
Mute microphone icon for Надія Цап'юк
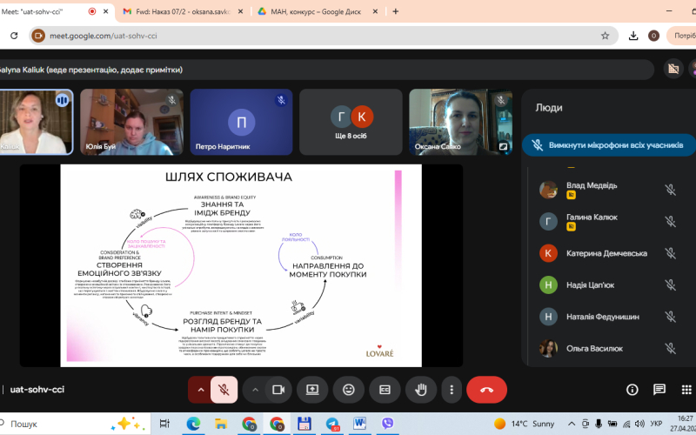coord(670,285)
